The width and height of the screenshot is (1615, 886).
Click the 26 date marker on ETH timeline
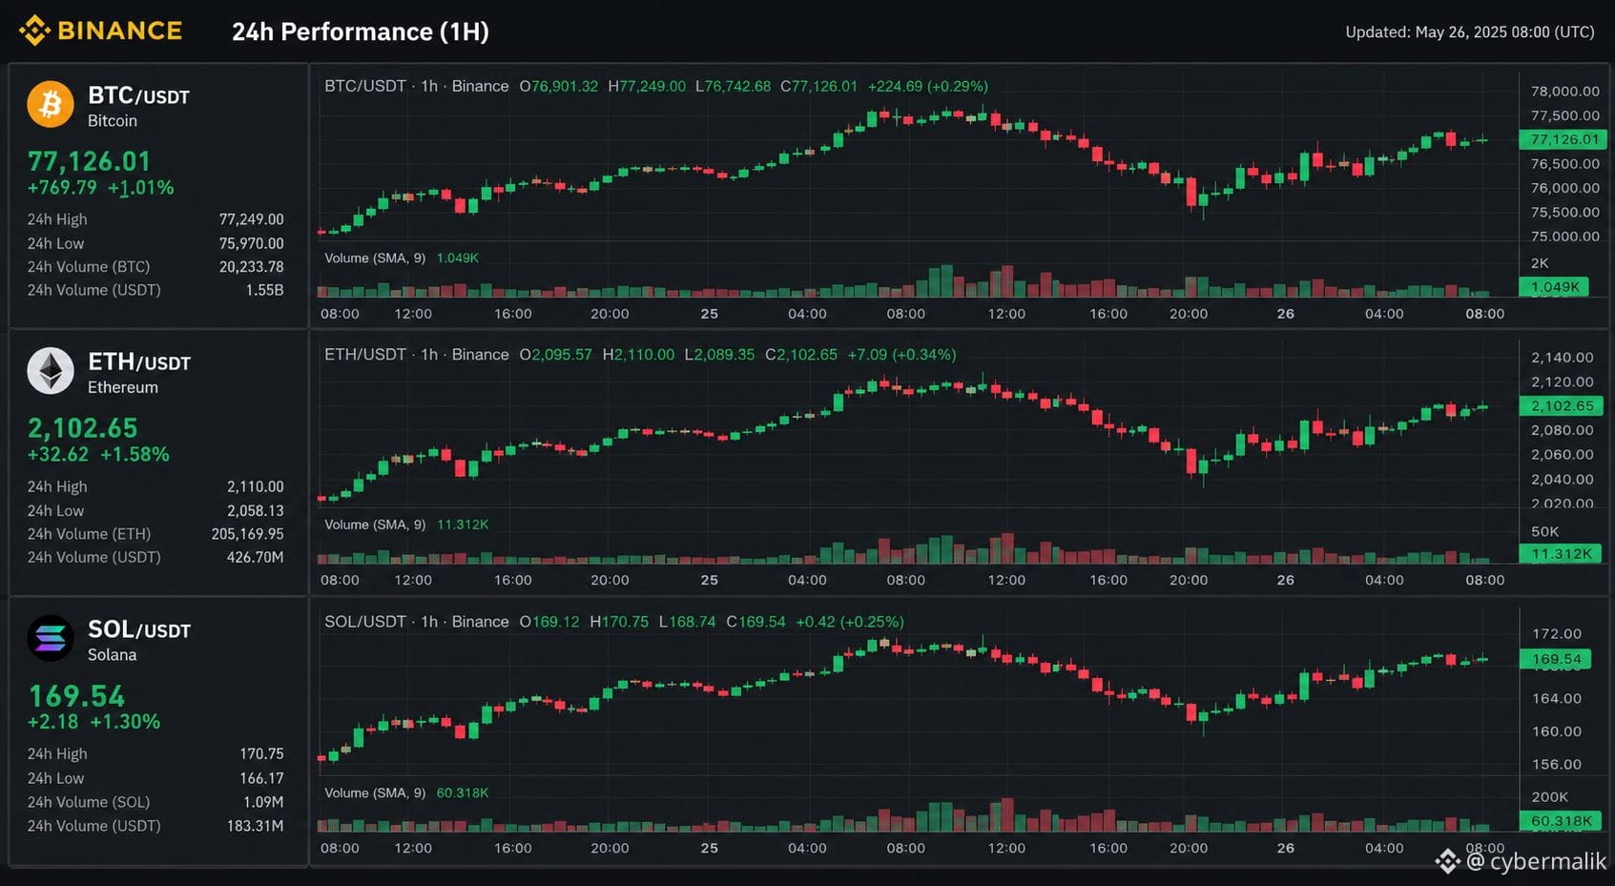click(x=1285, y=580)
